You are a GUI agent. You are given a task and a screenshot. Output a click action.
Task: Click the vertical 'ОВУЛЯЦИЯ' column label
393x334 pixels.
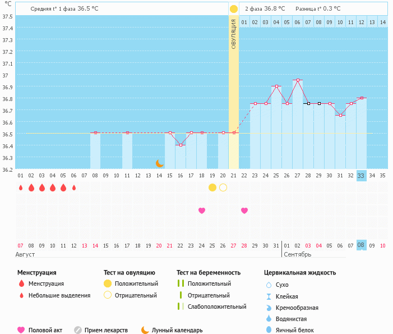(x=234, y=34)
